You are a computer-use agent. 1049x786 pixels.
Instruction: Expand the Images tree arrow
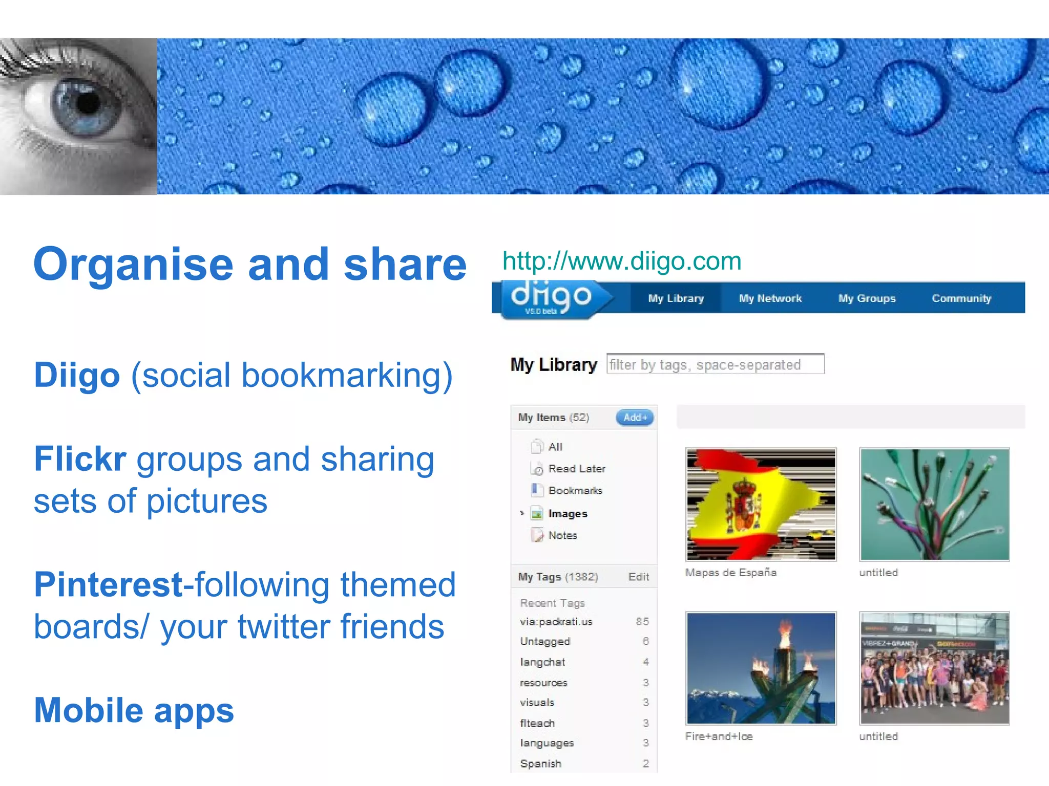(522, 513)
